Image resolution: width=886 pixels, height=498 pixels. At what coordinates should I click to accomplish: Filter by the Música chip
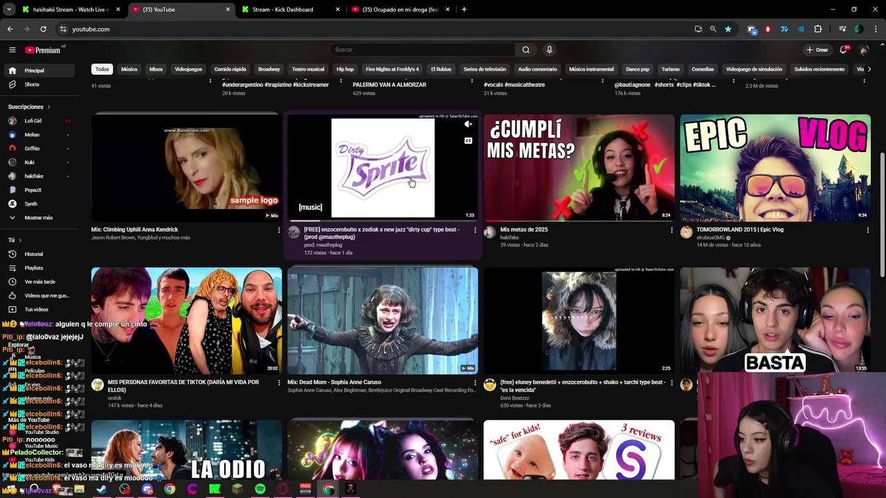(129, 69)
